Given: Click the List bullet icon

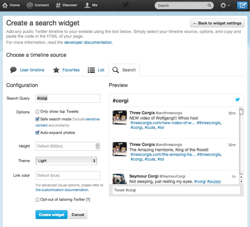Looking at the screenshot, I should tap(91, 70).
